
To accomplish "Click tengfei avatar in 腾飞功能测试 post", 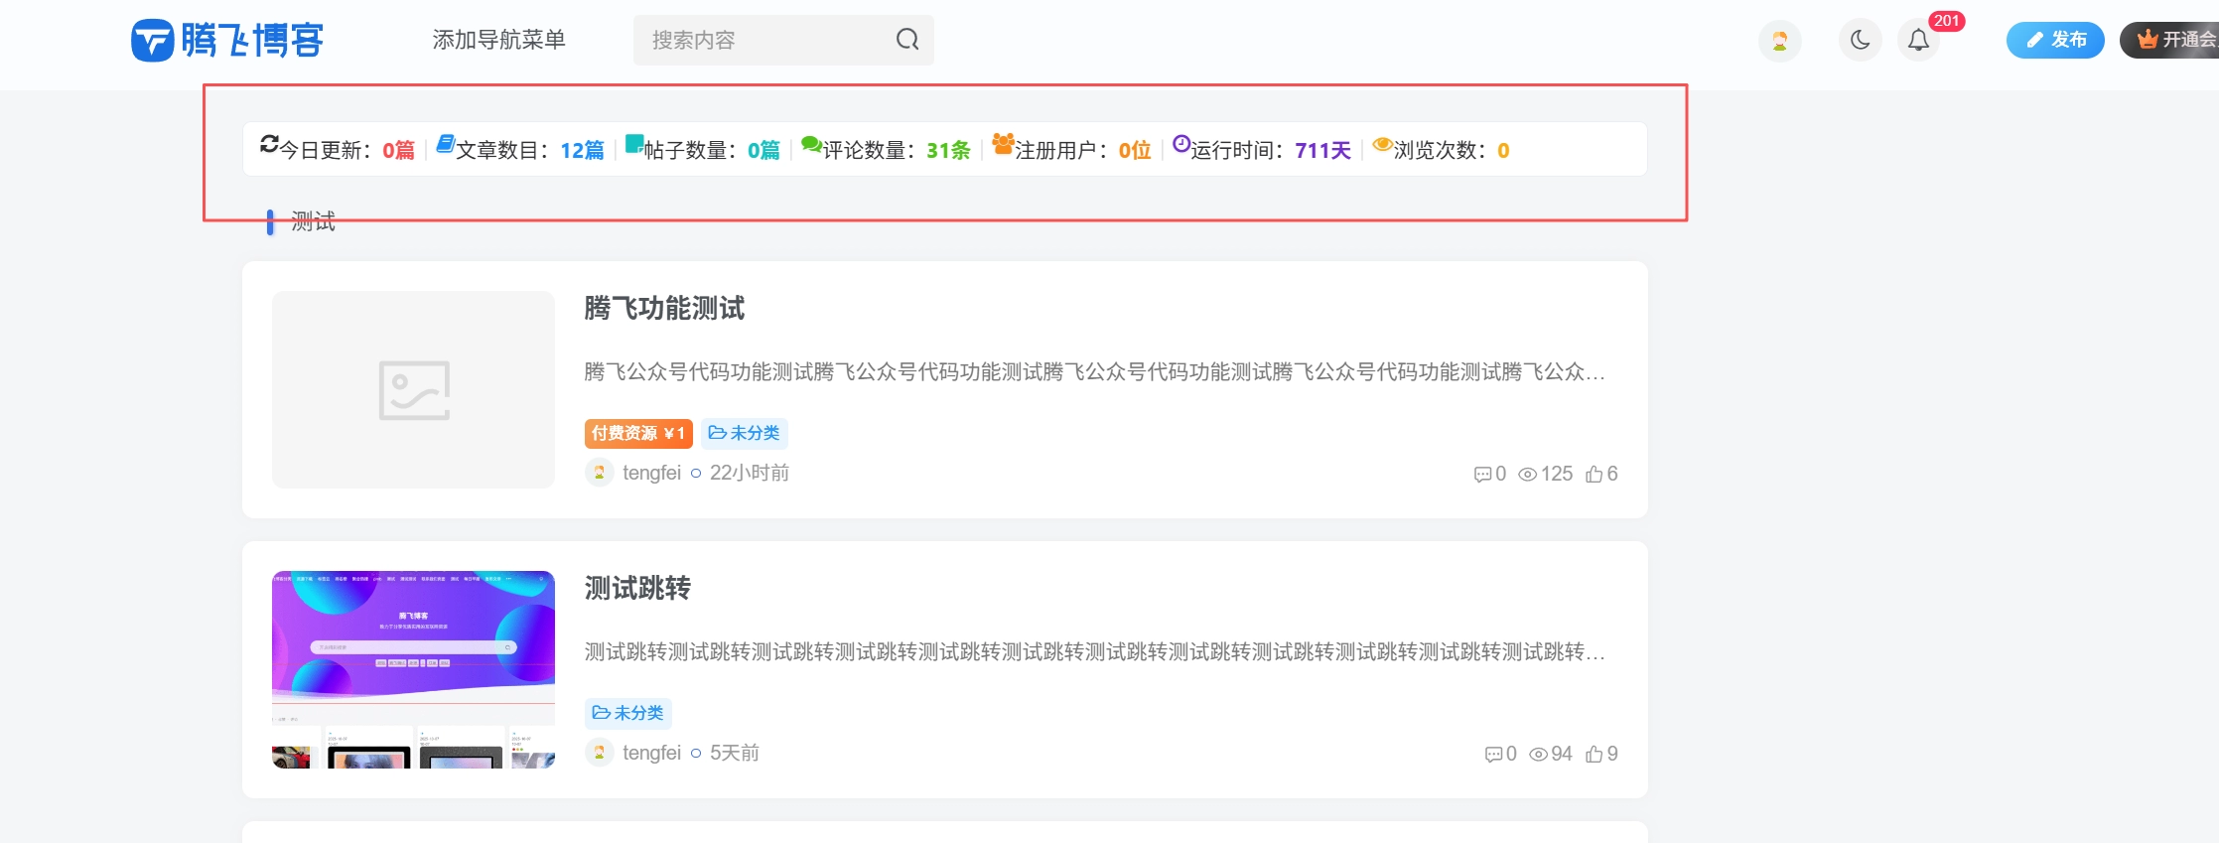I will click(x=599, y=473).
